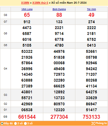Click G4 number 41134
The width and height of the screenshot is (108, 126).
coord(92,86)
